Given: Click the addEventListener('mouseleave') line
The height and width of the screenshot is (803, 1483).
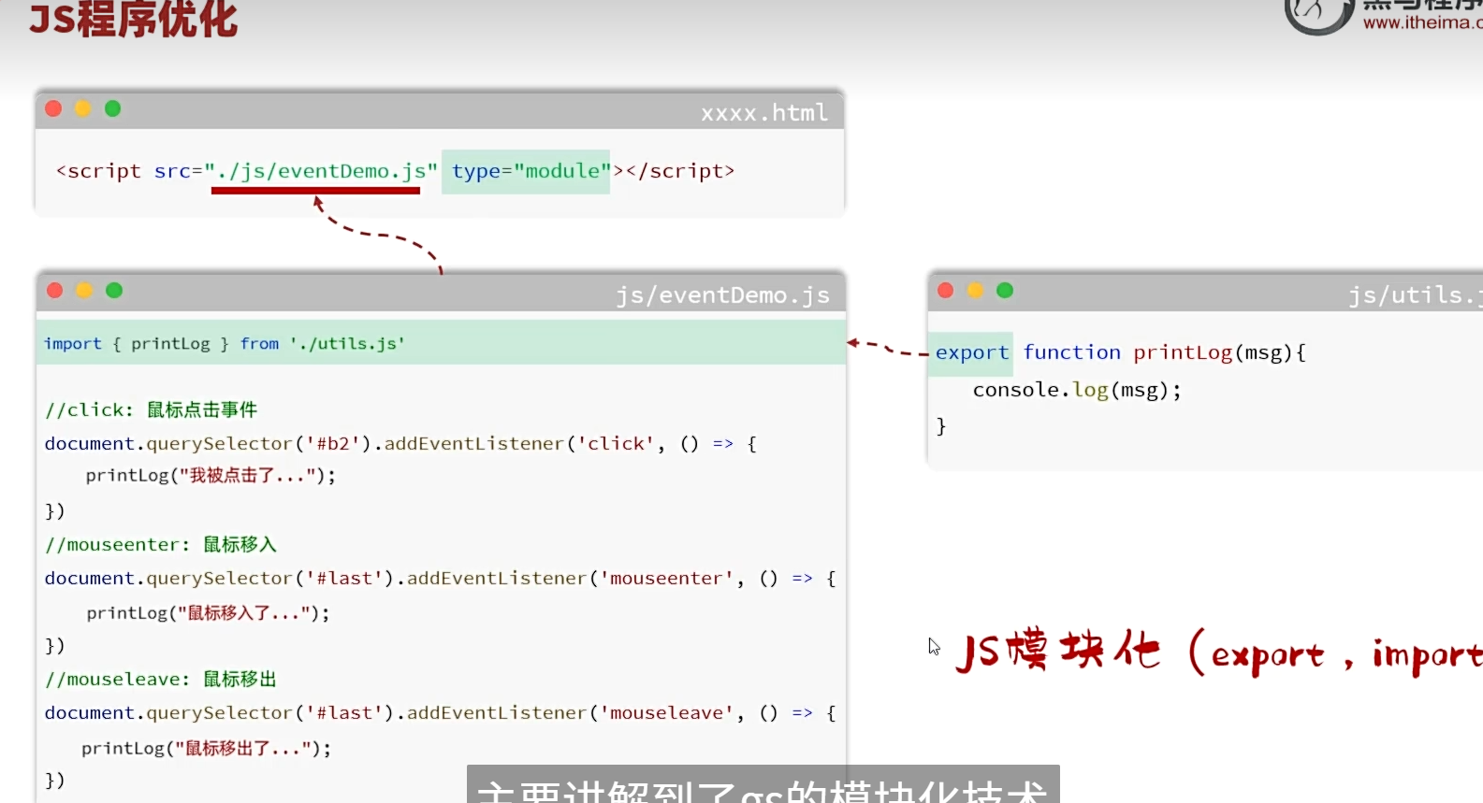Looking at the screenshot, I should [441, 713].
